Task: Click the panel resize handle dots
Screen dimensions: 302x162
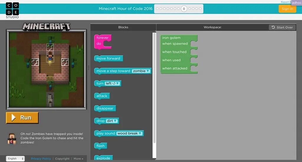Action: (x=88, y=68)
